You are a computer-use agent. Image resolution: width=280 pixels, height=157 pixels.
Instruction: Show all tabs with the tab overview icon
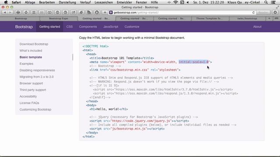click(x=276, y=18)
